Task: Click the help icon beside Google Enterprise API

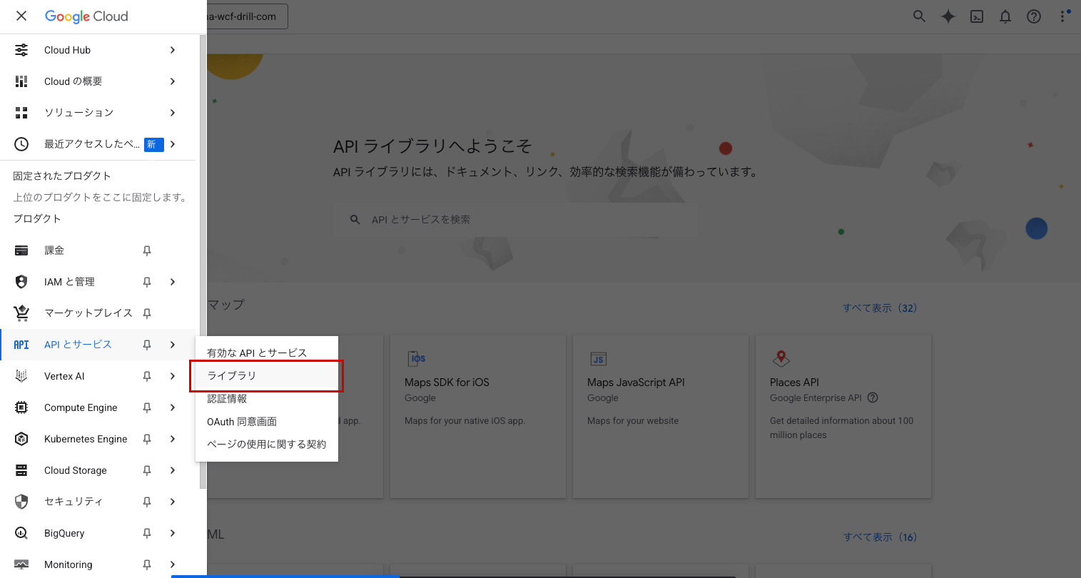Action: pyautogui.click(x=873, y=398)
